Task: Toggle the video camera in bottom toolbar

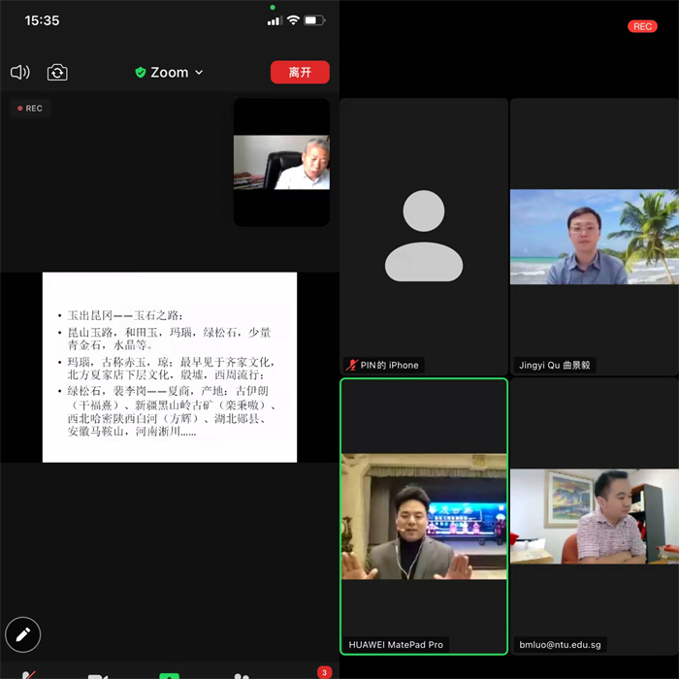Action: [98, 674]
